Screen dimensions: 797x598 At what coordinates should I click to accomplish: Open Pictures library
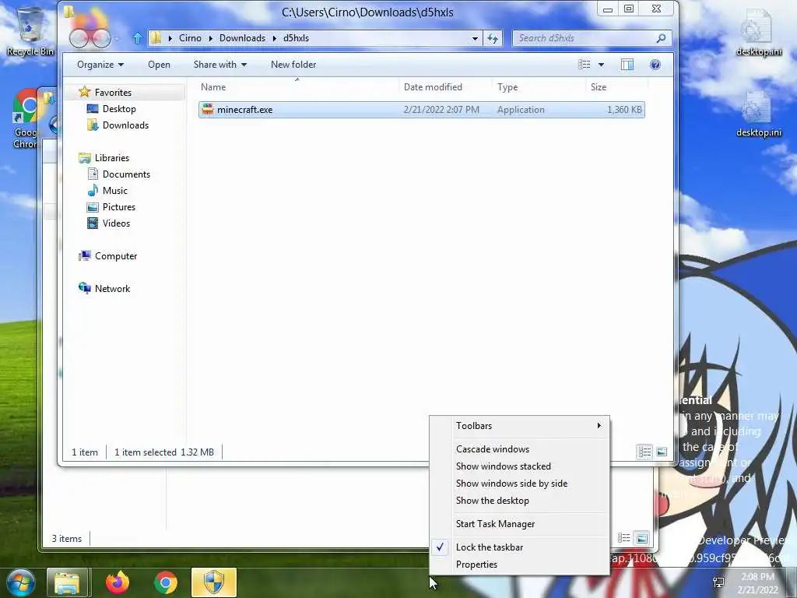click(119, 207)
